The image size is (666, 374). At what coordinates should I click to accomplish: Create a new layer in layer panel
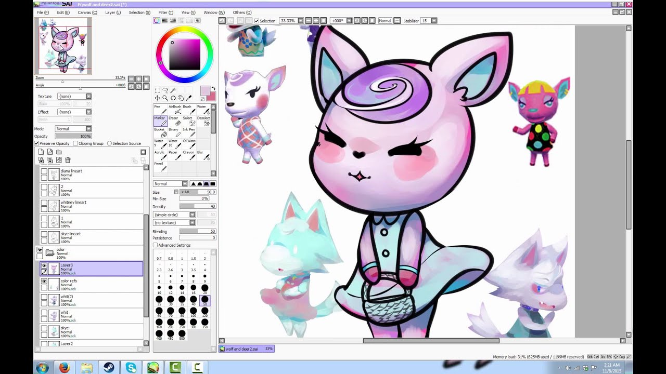coord(41,152)
